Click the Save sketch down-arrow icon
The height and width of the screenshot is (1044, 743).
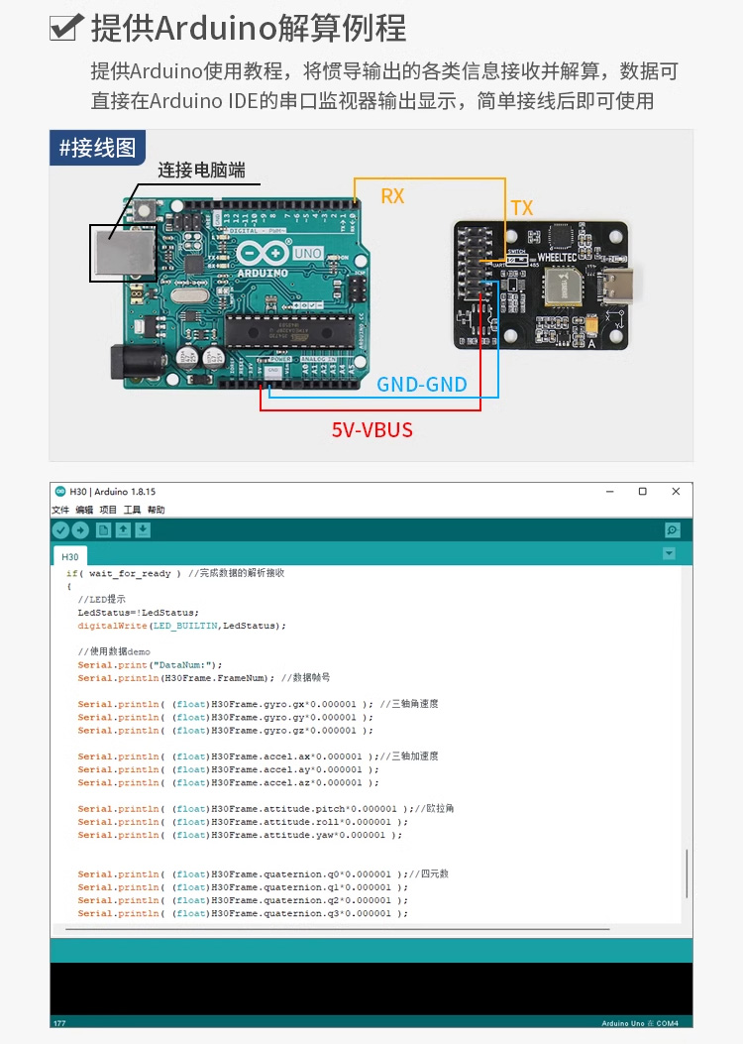pyautogui.click(x=143, y=530)
